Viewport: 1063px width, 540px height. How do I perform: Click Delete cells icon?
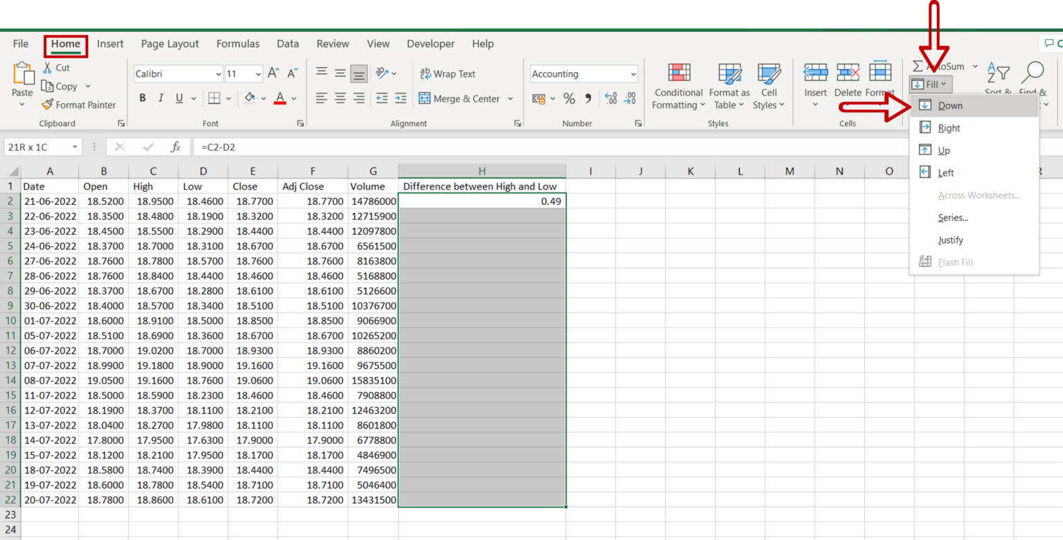click(848, 73)
